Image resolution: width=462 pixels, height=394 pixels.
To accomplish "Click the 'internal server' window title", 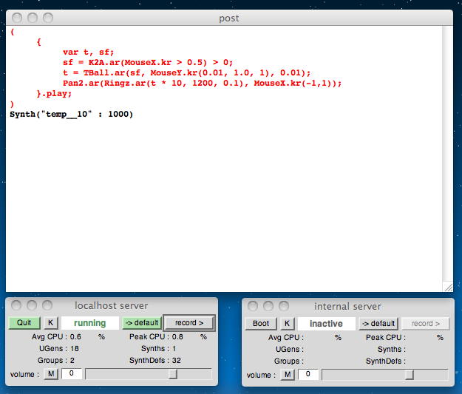I will [x=347, y=307].
